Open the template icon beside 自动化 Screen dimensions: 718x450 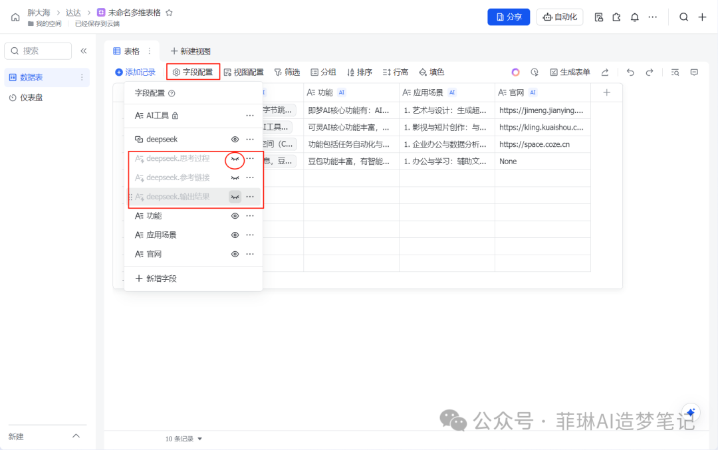[598, 17]
